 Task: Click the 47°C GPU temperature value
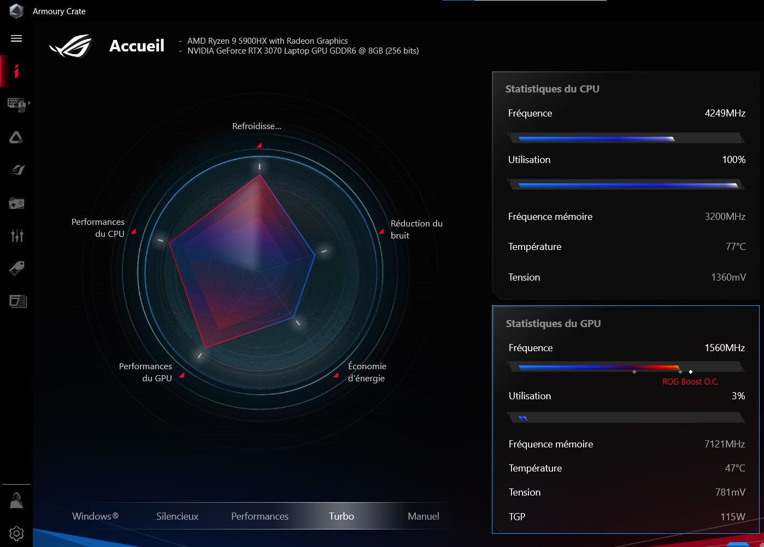coord(735,468)
